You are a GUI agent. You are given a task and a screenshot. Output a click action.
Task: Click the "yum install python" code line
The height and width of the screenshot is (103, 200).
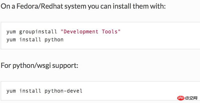tap(35, 40)
